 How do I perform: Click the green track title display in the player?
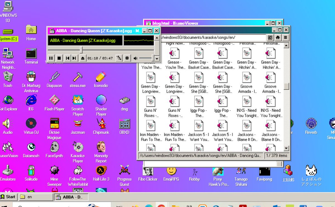[x=85, y=40]
